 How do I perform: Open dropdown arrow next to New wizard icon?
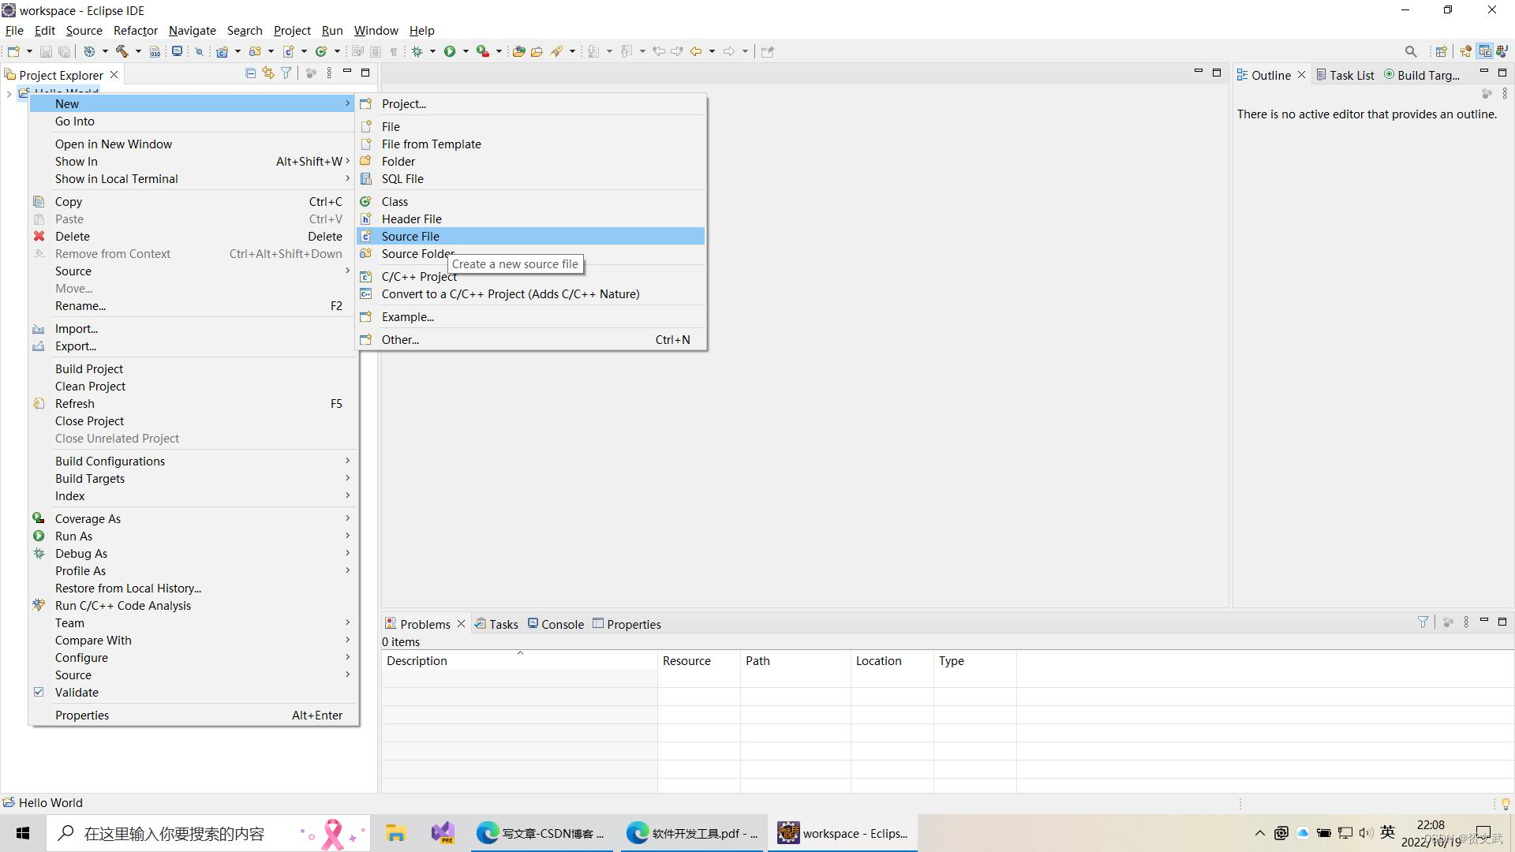click(30, 51)
